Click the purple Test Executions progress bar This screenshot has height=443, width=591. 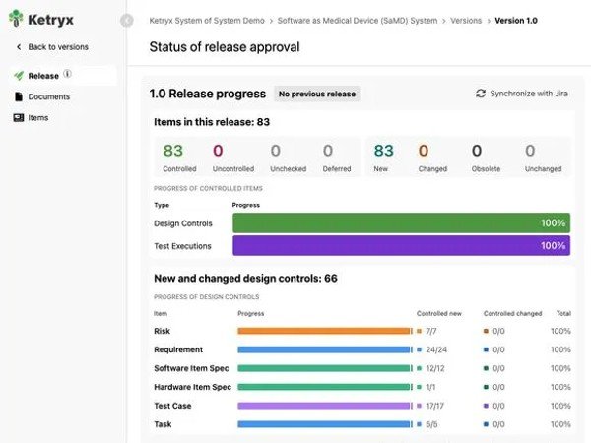coord(401,245)
